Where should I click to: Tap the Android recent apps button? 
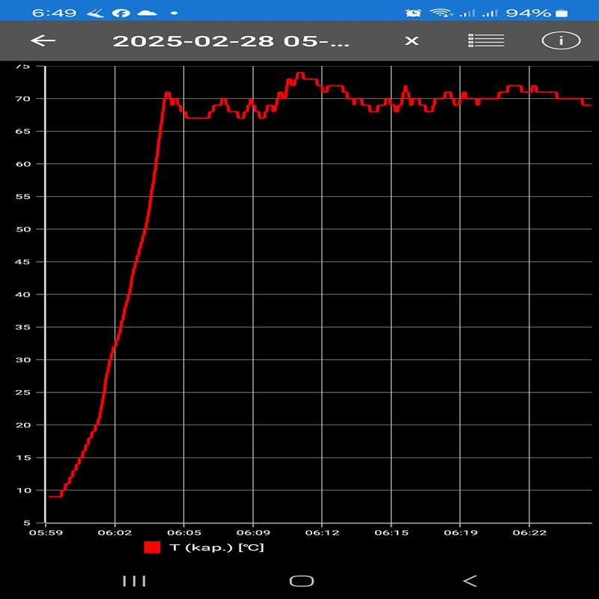pyautogui.click(x=133, y=580)
